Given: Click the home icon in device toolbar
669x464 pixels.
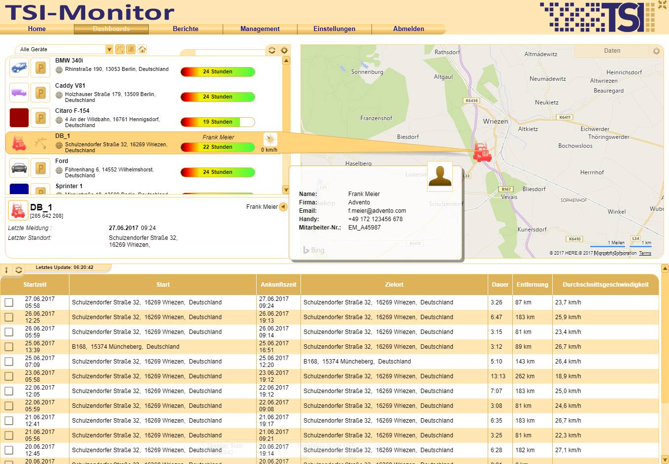Looking at the screenshot, I should click(x=142, y=49).
